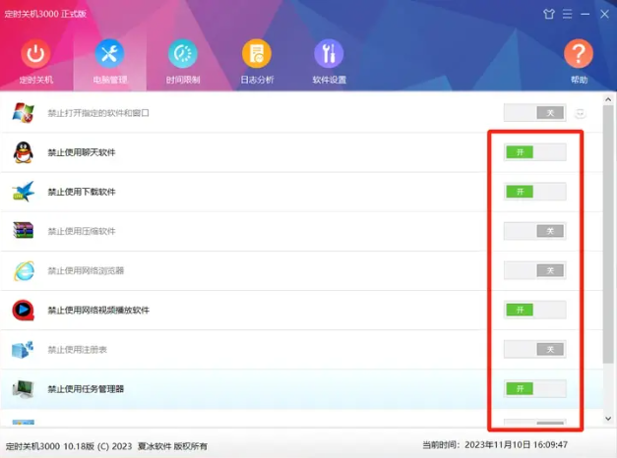
Task: Click the 禁止使用网络浏览器 label
Action: click(x=86, y=270)
